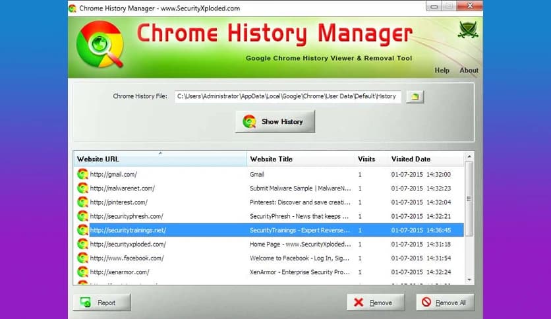Image resolution: width=551 pixels, height=319 pixels.
Task: Click the list scroll down arrow
Action: [469, 279]
